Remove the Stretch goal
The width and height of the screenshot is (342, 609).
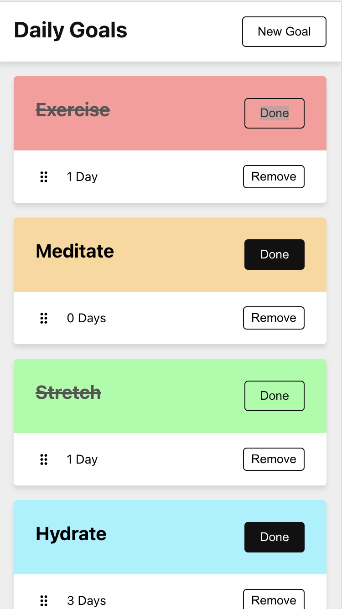click(274, 459)
